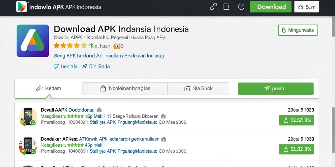
Task: Switch to the Kertam tab
Action: tap(49, 88)
